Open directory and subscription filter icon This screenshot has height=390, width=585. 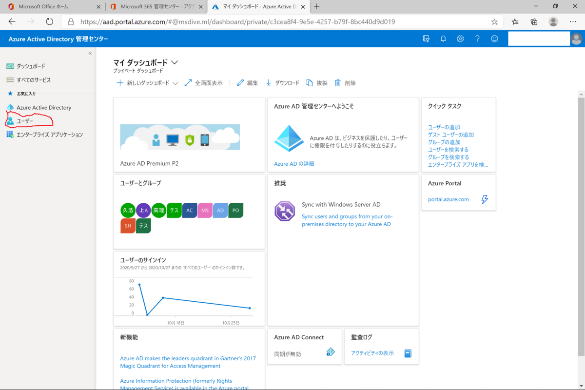(426, 39)
